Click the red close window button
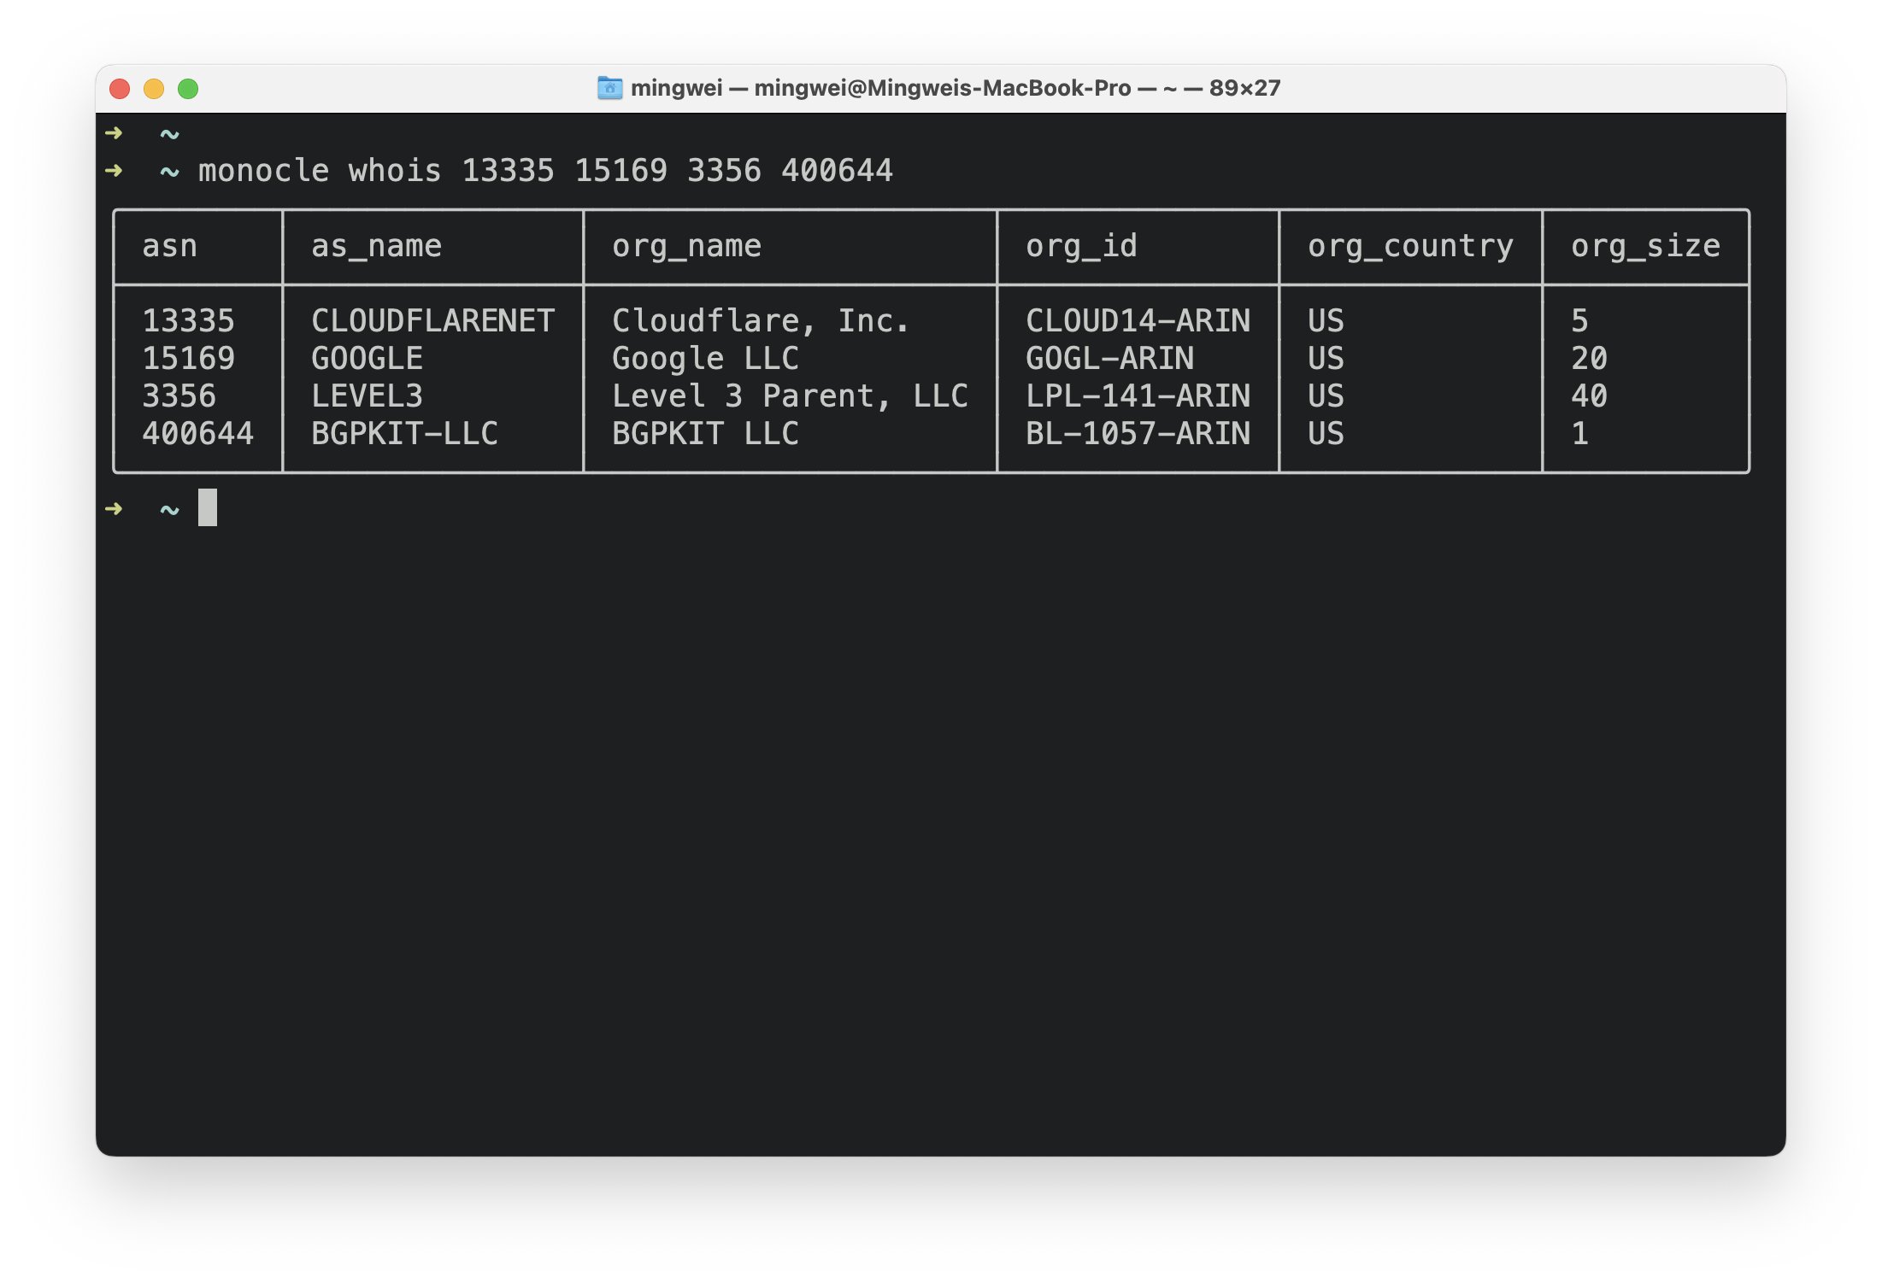The image size is (1882, 1283). (x=121, y=89)
